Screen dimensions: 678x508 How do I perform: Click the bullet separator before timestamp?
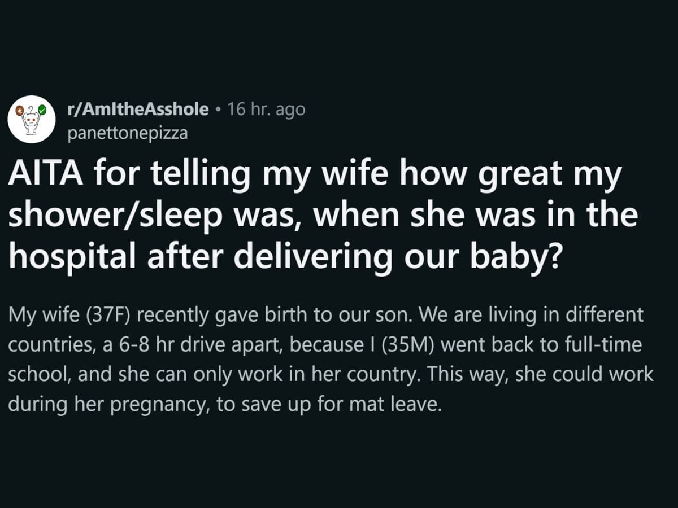click(218, 110)
